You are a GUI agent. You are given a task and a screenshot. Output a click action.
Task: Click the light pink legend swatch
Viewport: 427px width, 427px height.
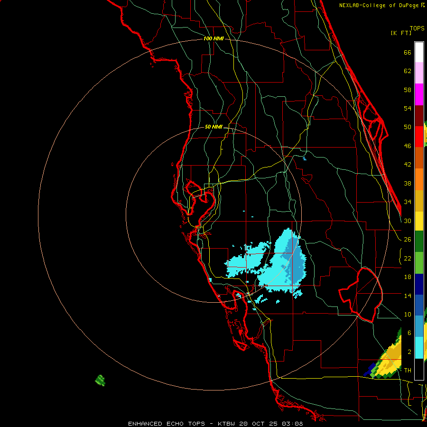[x=419, y=73]
